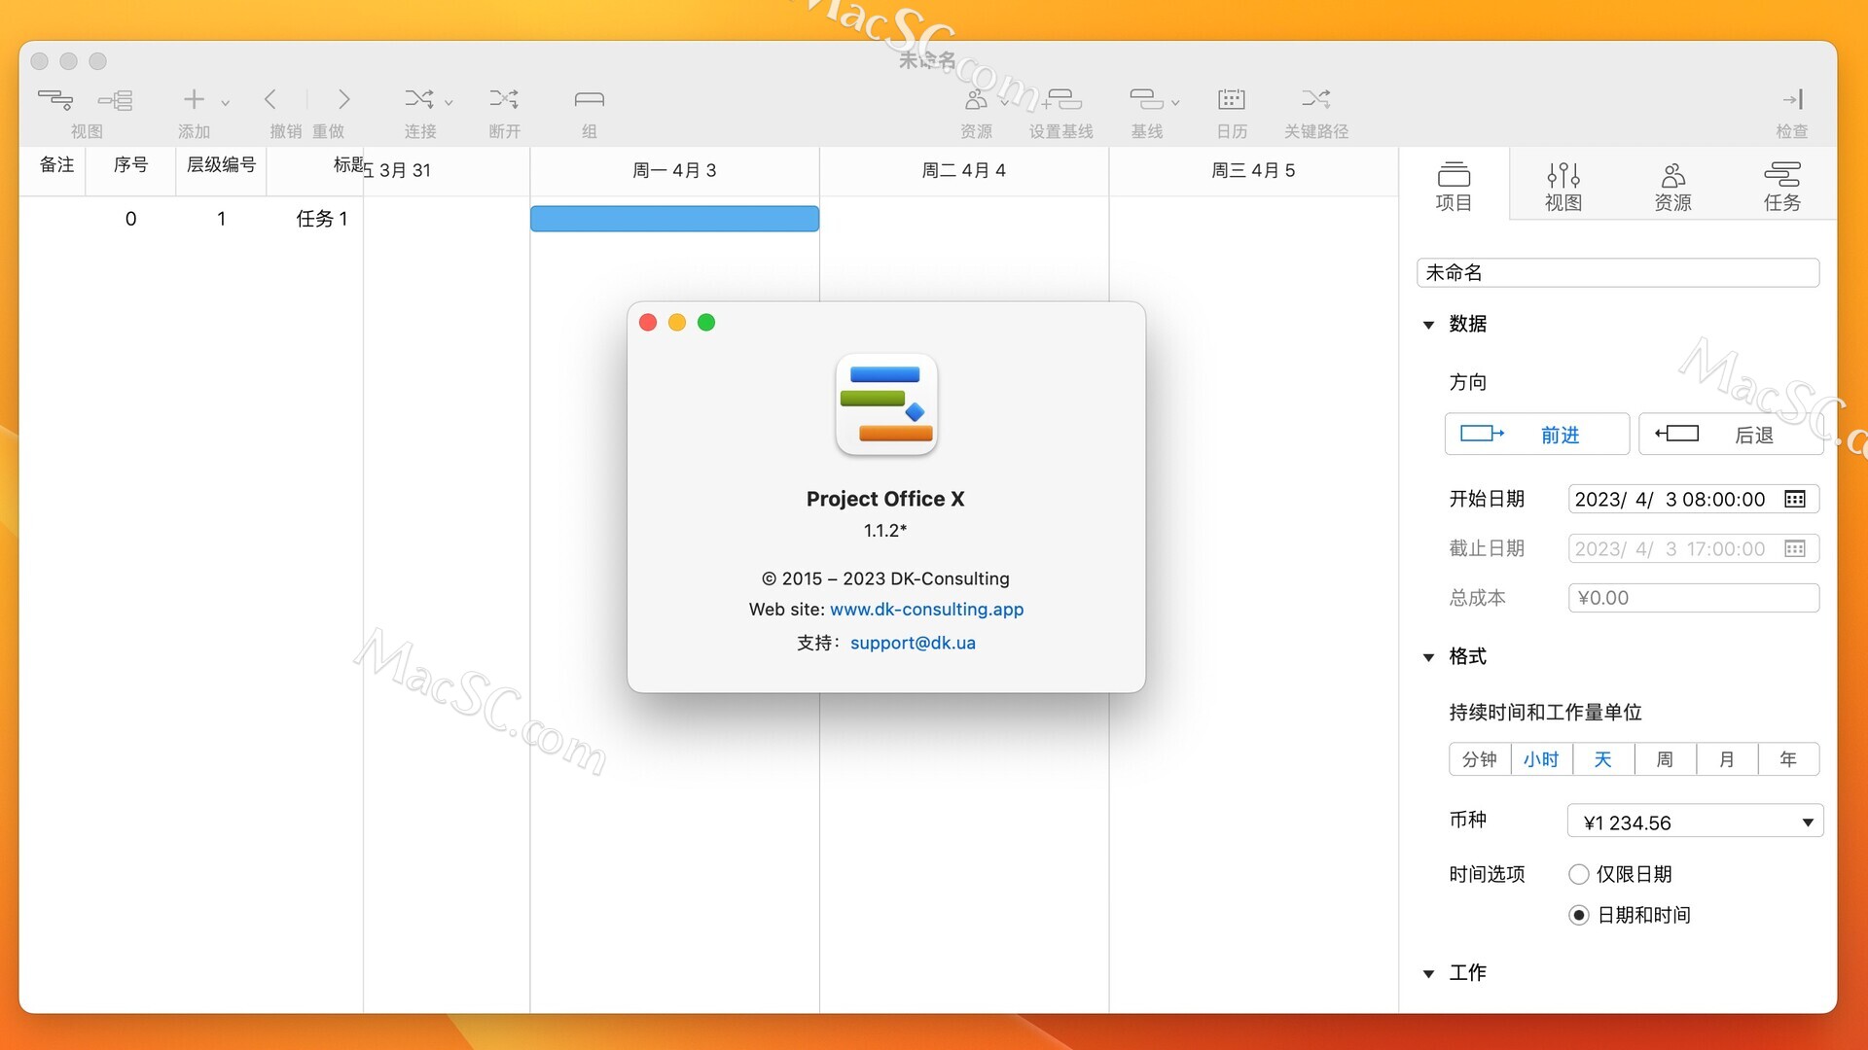Collapse the Format (格式) section
This screenshot has height=1050, width=1868.
[1428, 657]
